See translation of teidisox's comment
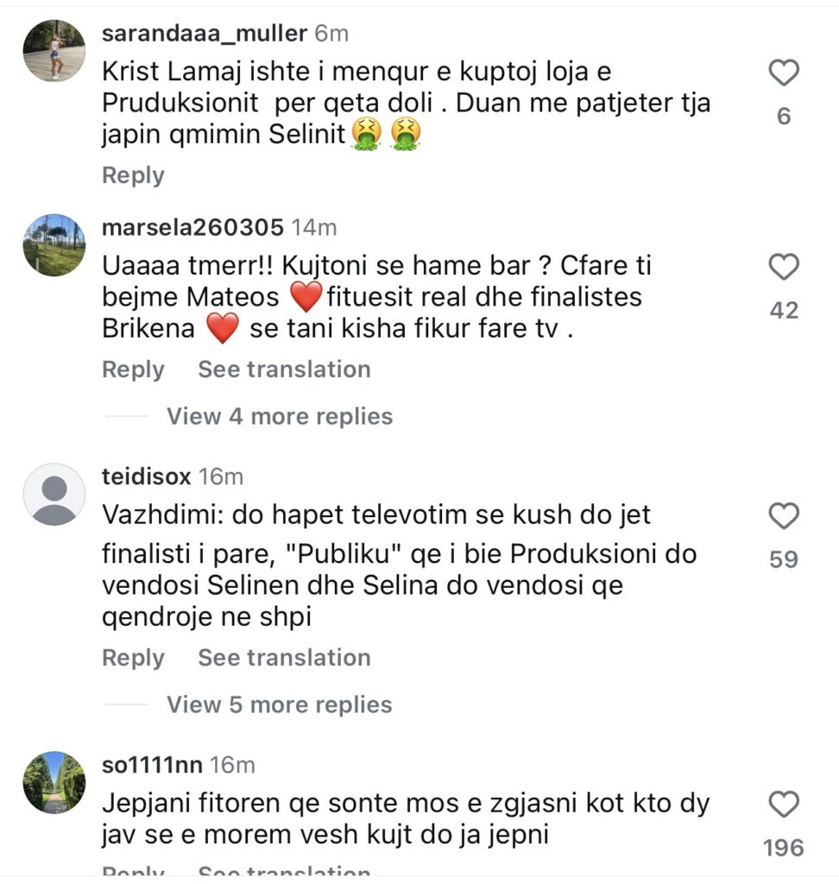Screen dimensions: 839x884 point(284,658)
